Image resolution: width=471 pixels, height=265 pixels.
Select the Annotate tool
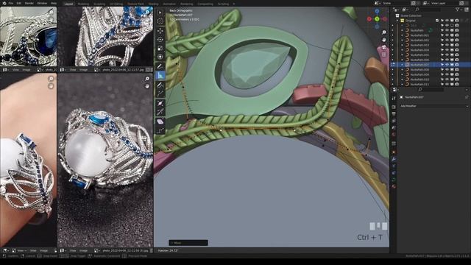[160, 66]
